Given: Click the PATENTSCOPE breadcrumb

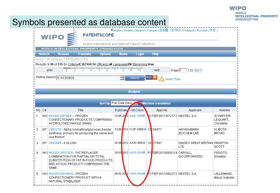Looking at the screenshot, I should (x=77, y=59).
